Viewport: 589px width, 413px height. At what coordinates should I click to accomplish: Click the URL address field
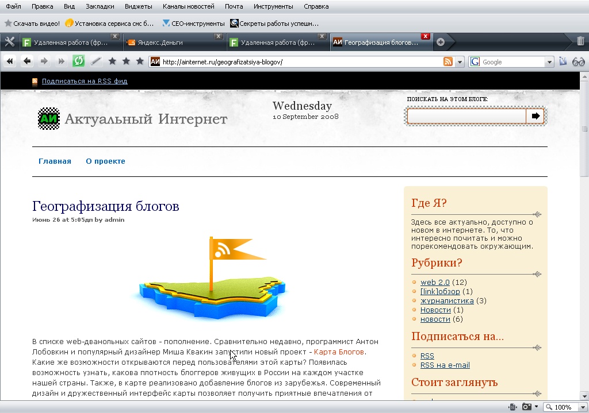coord(300,62)
